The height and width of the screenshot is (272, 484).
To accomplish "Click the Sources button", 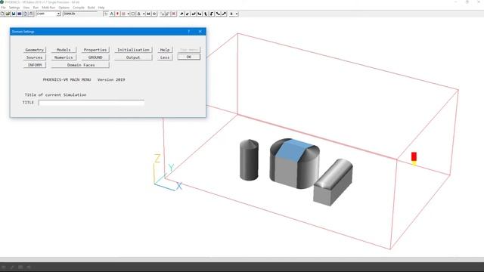I will (35, 57).
